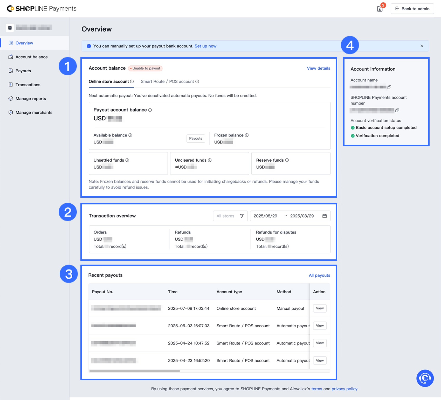Copy the SHOPLINE Payments account number

397,110
